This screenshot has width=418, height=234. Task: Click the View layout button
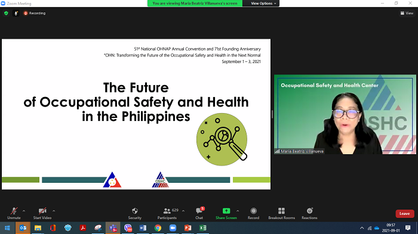[x=407, y=13]
